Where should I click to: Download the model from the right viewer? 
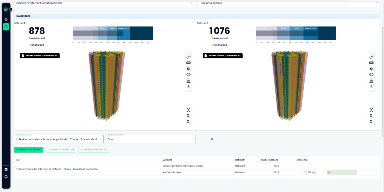point(371,87)
